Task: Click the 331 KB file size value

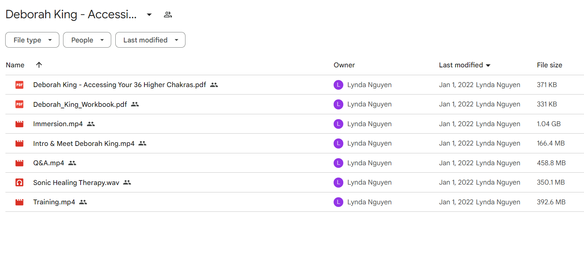Action: point(547,105)
